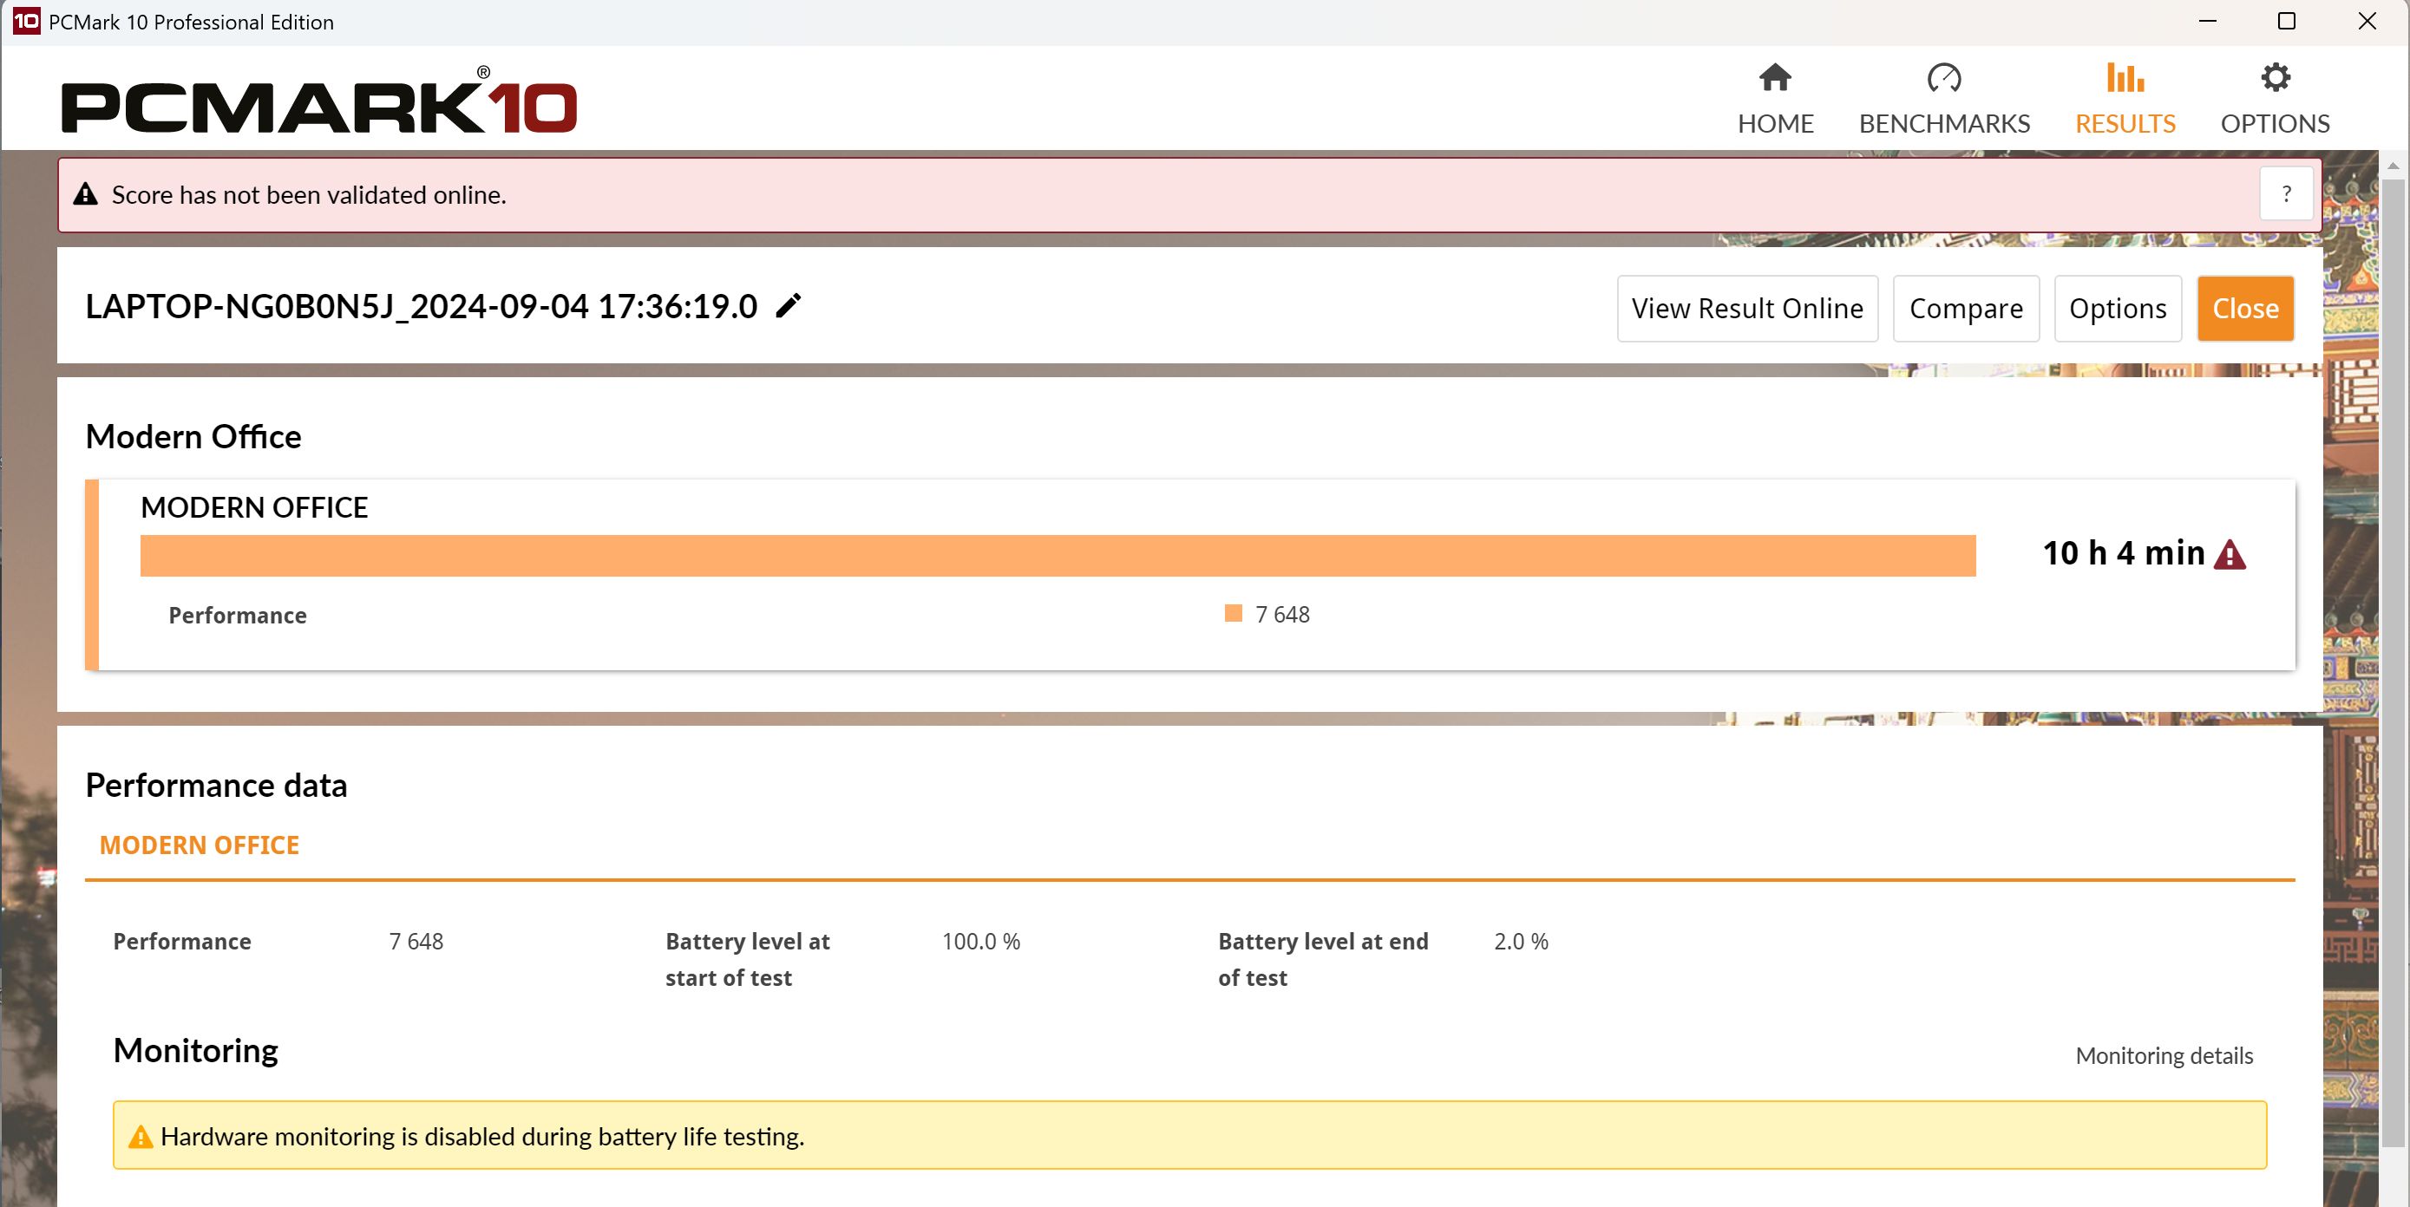Screen dimensions: 2410x1207
Task: Click the scrollbar up arrow
Action: pyautogui.click(x=2394, y=166)
